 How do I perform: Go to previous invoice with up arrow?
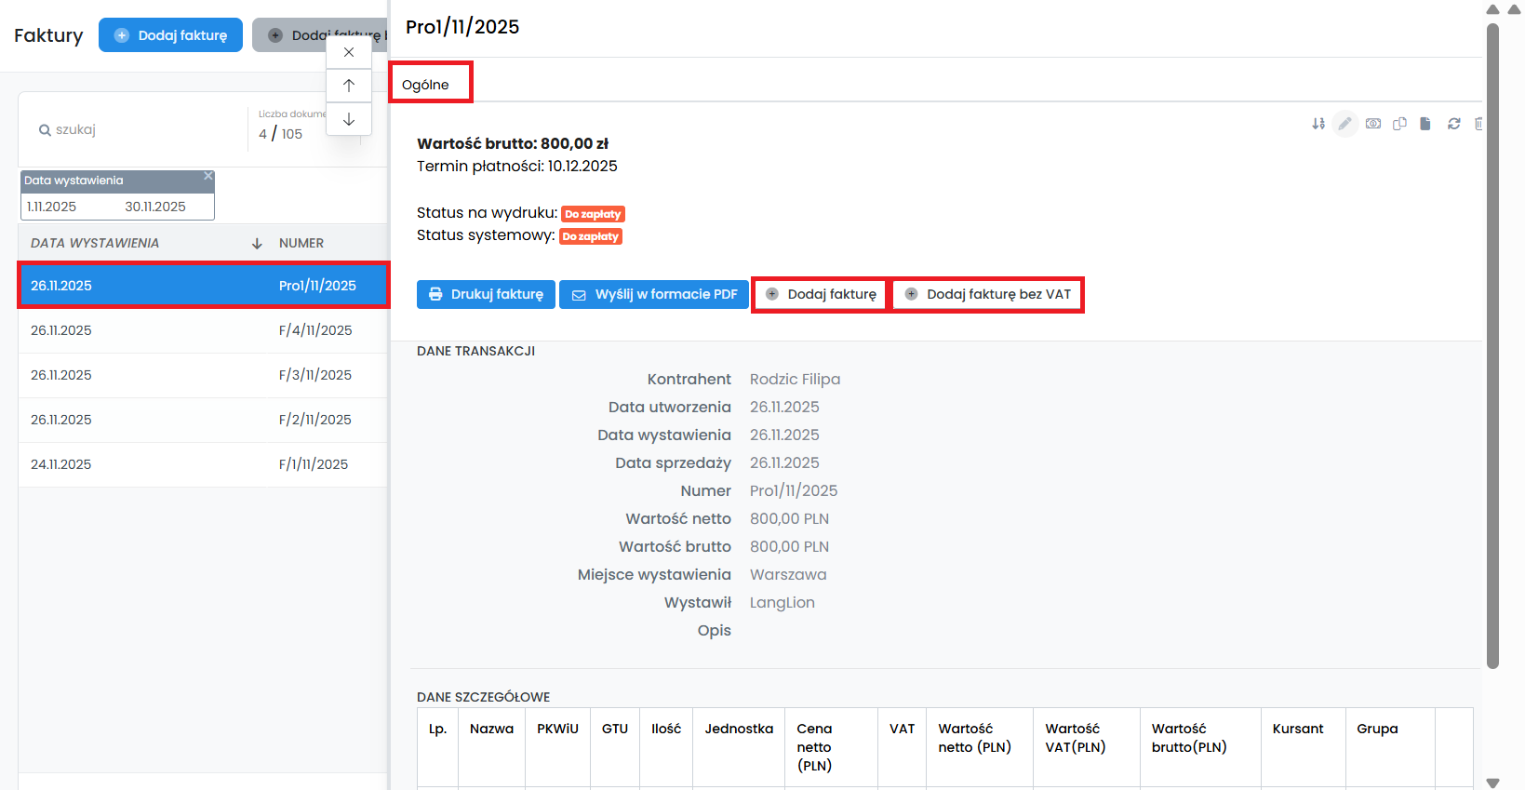349,86
